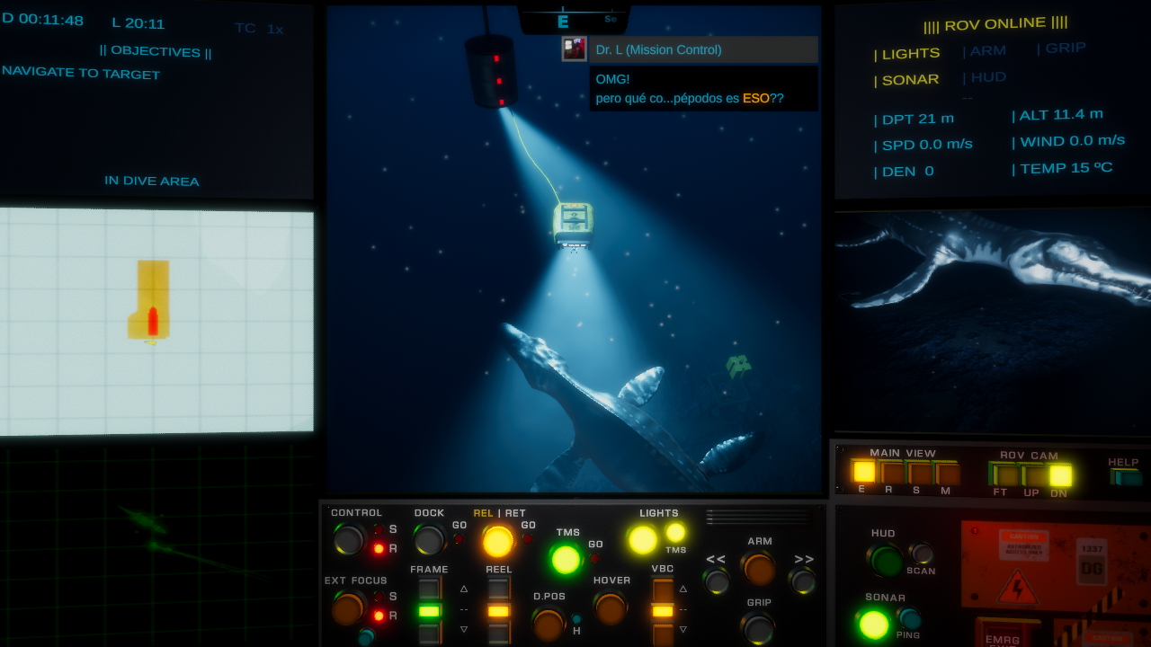Switch main view to R
1151x647 pixels.
892,473
